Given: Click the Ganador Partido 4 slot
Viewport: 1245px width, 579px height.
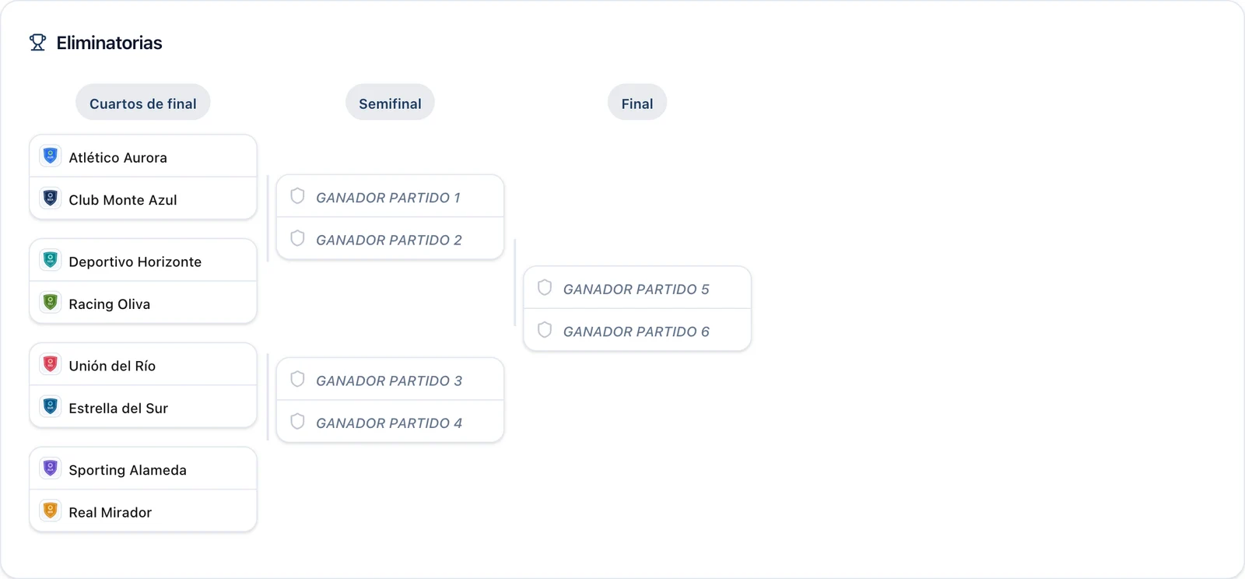Looking at the screenshot, I should tap(390, 422).
